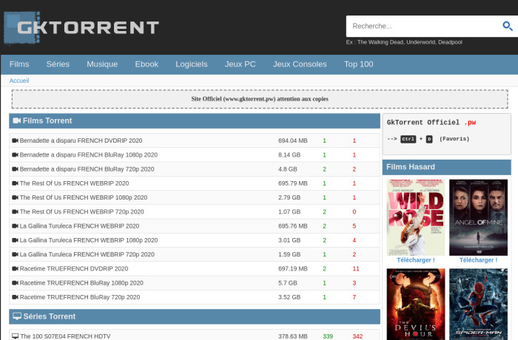Click leech count 11 for Racetime DVDRIP
Image resolution: width=518 pixels, height=340 pixels.
click(x=356, y=269)
